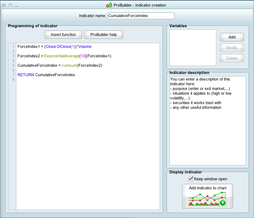Edit the Indicator name field
The width and height of the screenshot is (254, 218).
pos(141,16)
